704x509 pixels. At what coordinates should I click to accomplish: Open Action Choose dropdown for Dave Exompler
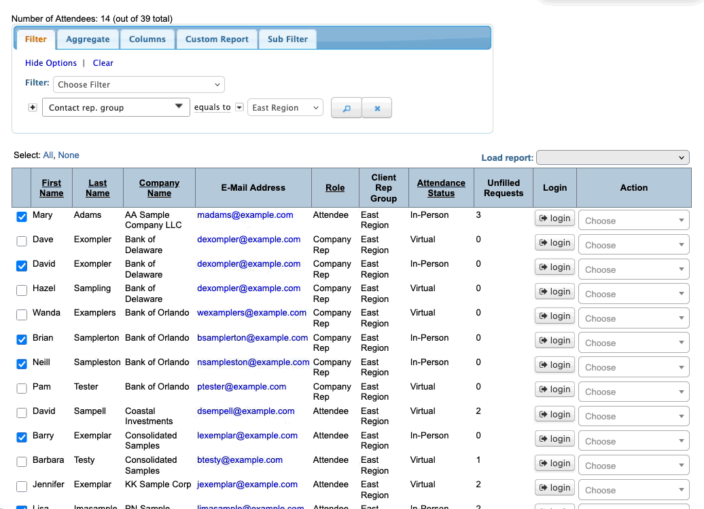click(633, 245)
